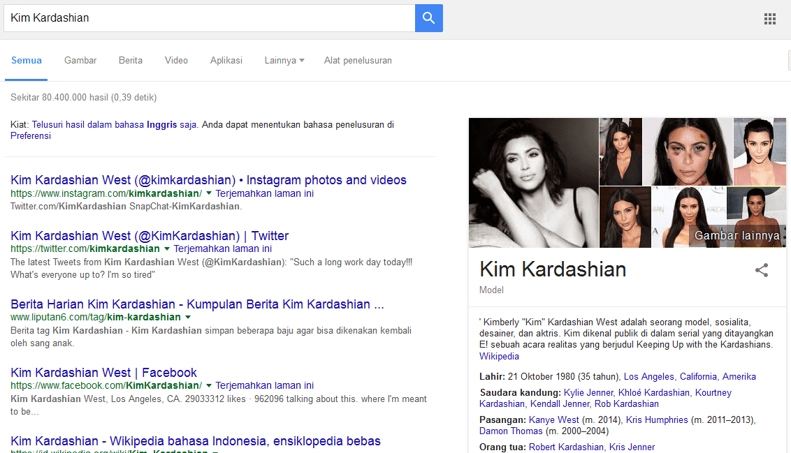The width and height of the screenshot is (791, 453).
Task: Open the Preferensi link
Action: [31, 135]
